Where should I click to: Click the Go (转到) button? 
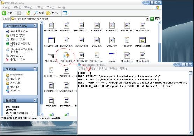click(155, 19)
